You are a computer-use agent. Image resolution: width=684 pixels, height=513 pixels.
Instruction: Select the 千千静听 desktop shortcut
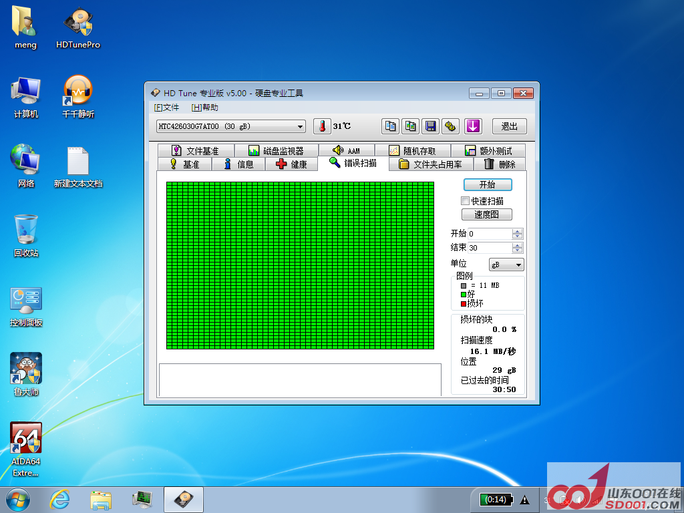78,97
